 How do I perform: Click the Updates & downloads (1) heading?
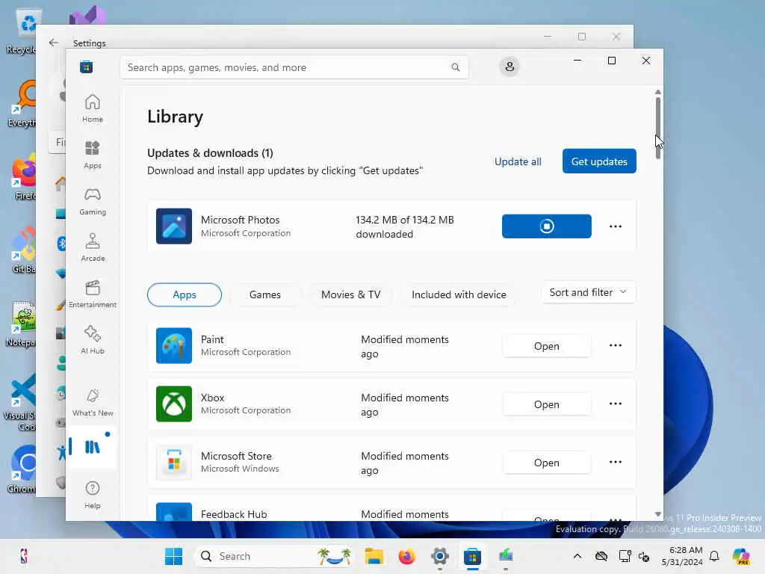210,152
